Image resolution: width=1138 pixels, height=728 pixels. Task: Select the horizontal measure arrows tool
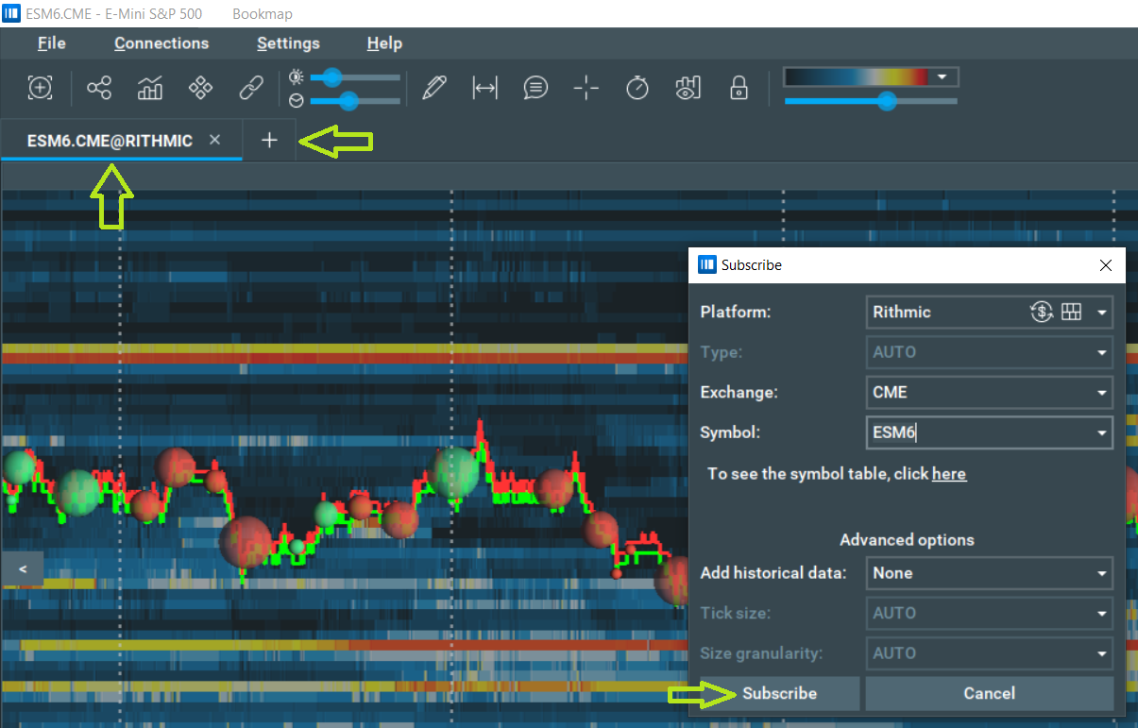click(x=484, y=89)
